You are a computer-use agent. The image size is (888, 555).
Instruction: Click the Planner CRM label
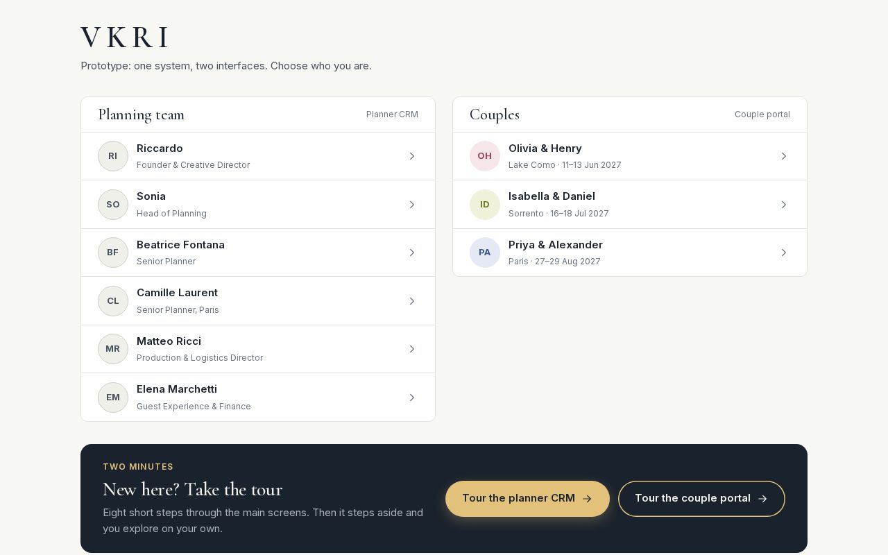(x=392, y=114)
